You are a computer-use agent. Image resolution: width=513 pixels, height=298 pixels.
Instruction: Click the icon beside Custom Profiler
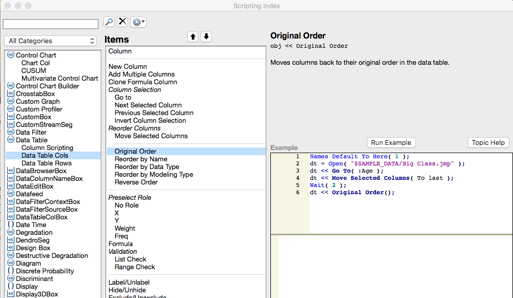point(11,109)
